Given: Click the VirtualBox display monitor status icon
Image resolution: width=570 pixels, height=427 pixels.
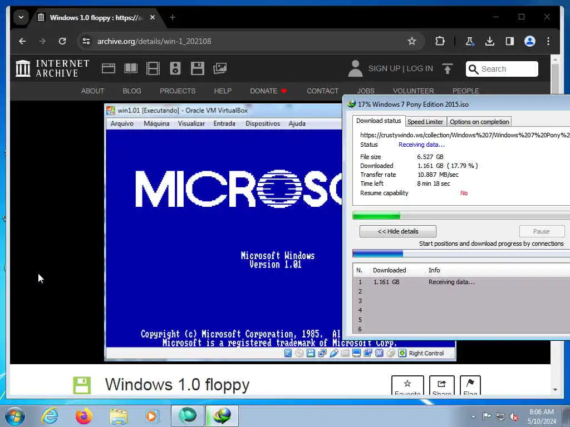Looking at the screenshot, I should pos(357,353).
